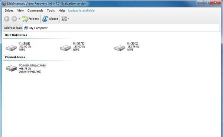
Task: Maximize the Video Recovery window
Action: [x=207, y=3]
